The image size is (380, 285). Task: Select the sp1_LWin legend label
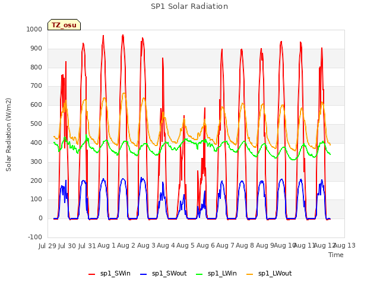[222, 273]
